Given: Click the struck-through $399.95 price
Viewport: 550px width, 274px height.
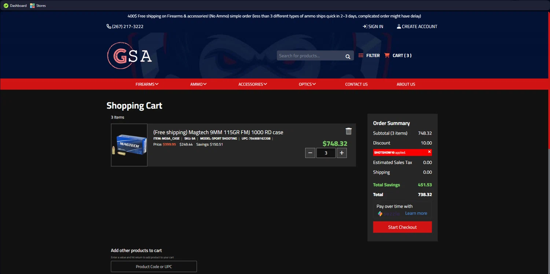Looking at the screenshot, I should tap(169, 145).
